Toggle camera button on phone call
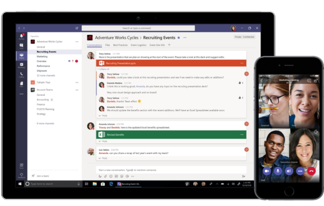Screen dimensions: 324x206 [x=267, y=171]
